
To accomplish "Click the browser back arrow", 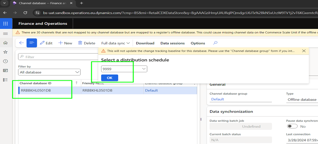I will point(5,13).
